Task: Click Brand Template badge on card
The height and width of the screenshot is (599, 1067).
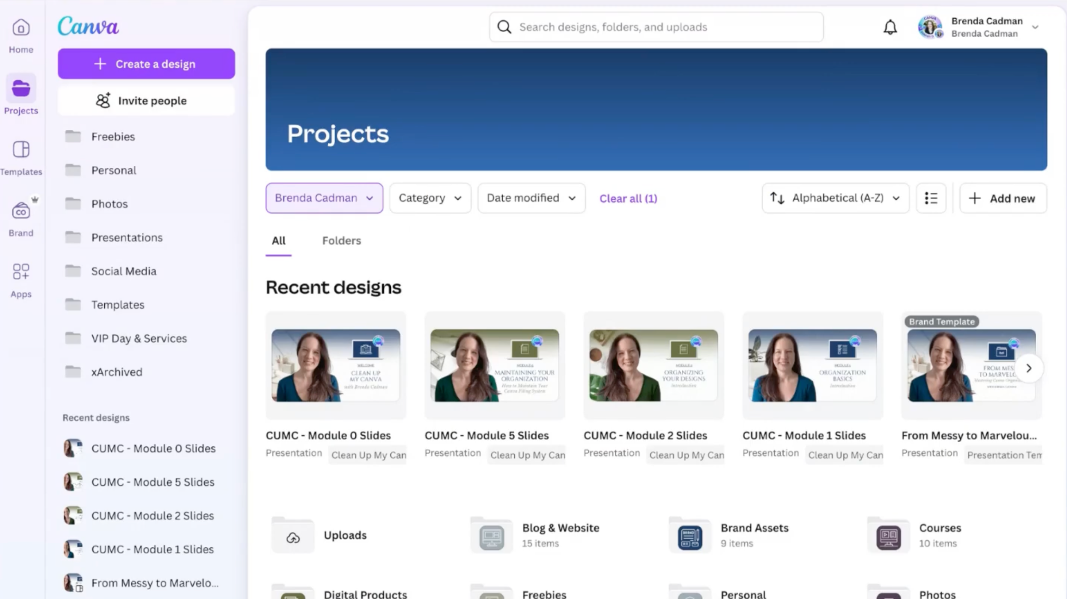Action: 942,322
